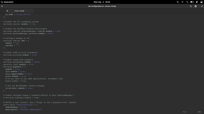Open the Applications menu
Image resolution: width=204 pixels, height=114 pixels.
7,2
